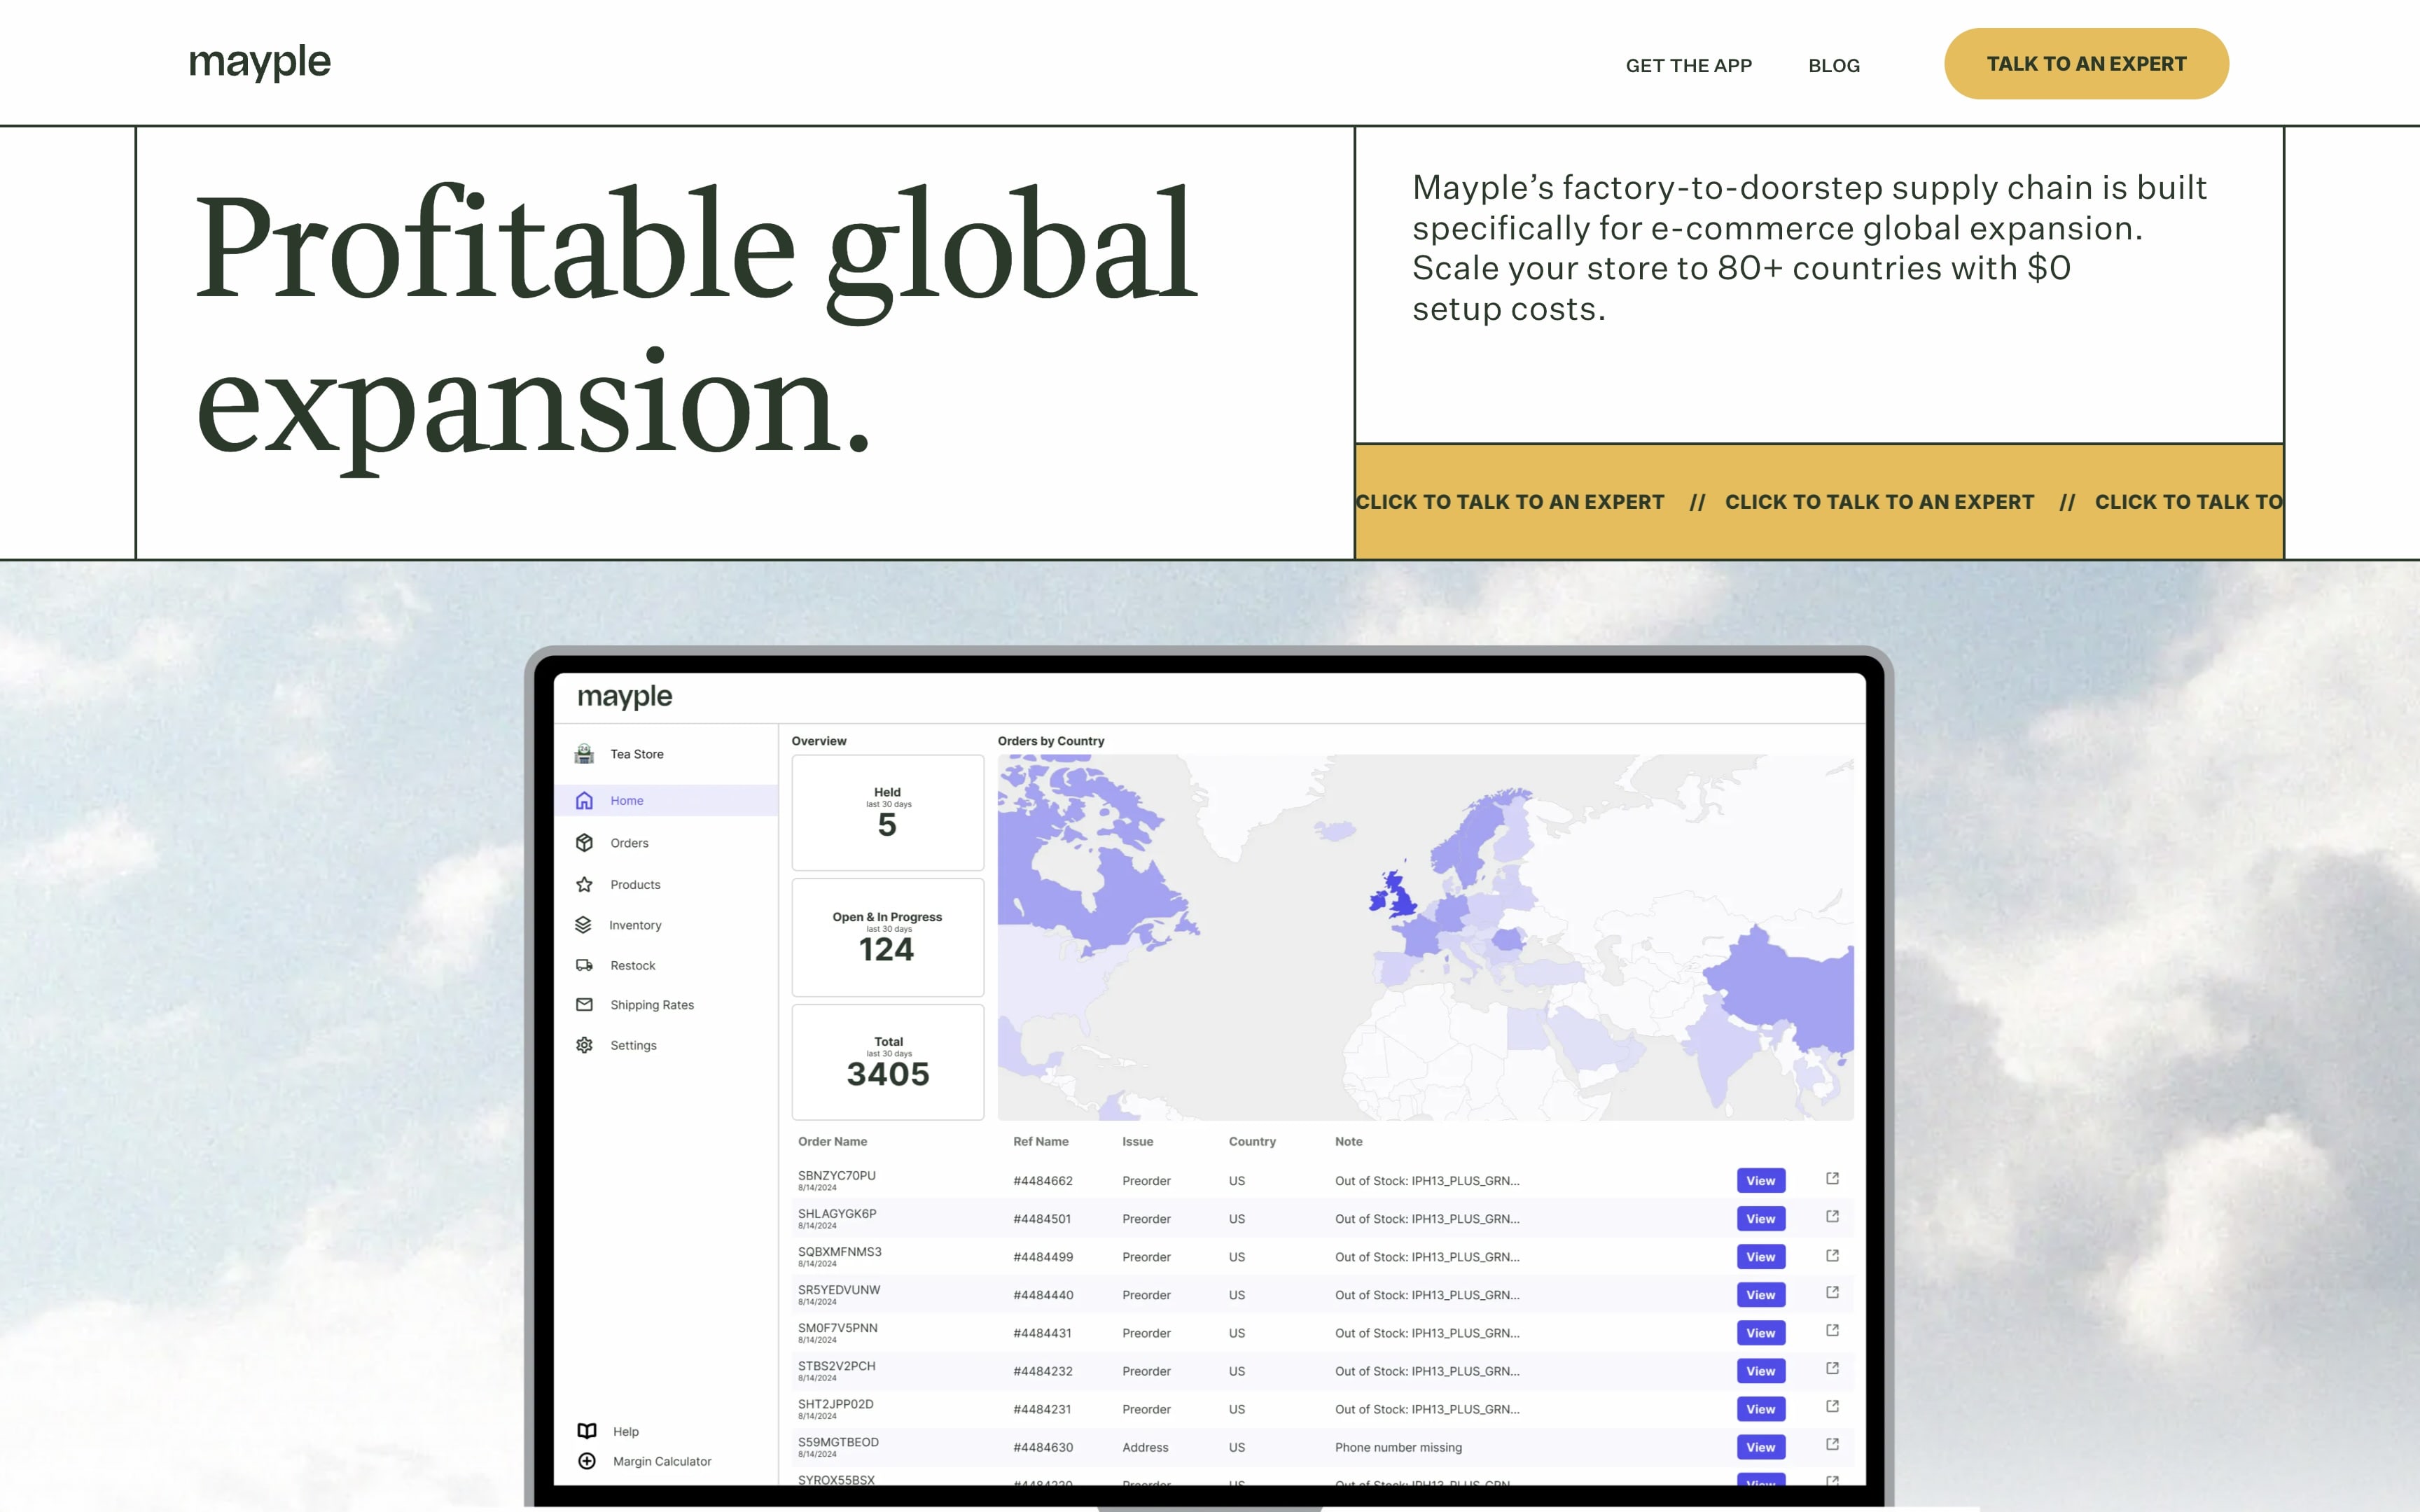The height and width of the screenshot is (1512, 2420).
Task: Open external link icon for order S59MGTBEOD
Action: [x=1832, y=1445]
